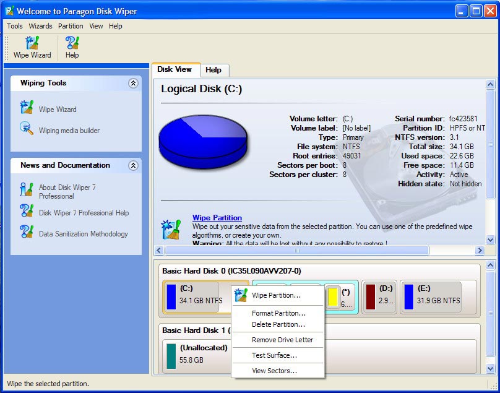500x393 pixels.
Task: Launch the Wiping media builder
Action: [69, 131]
